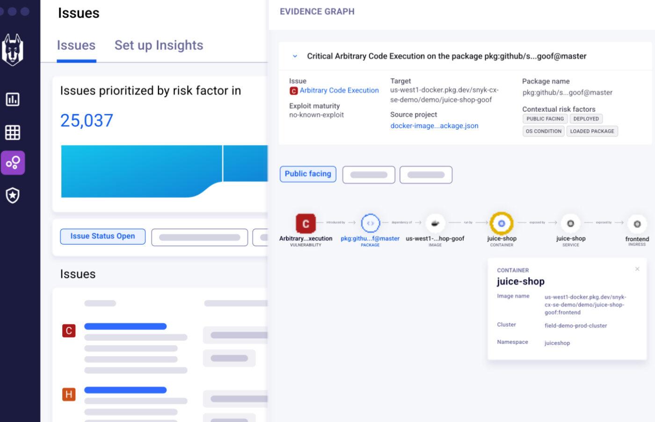Collapse the Critical Arbitrary Code Execution section
This screenshot has height=422, width=655.
pos(295,56)
